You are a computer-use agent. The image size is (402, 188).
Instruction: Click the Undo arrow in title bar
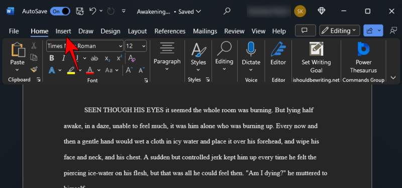[93, 11]
